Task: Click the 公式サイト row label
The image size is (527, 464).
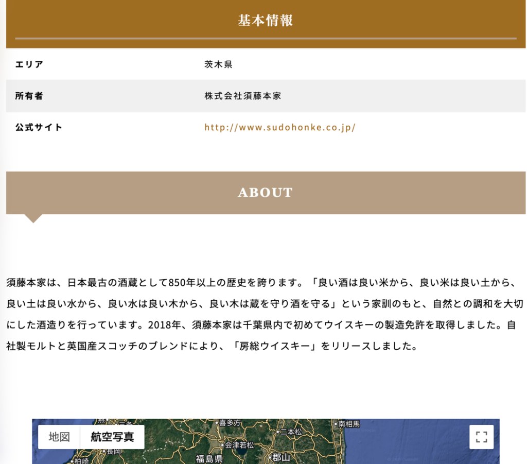Action: coord(39,127)
